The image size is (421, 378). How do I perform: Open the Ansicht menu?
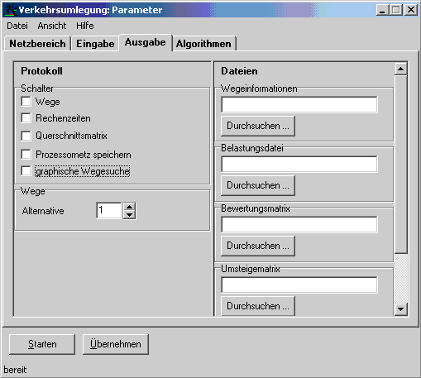tap(52, 26)
